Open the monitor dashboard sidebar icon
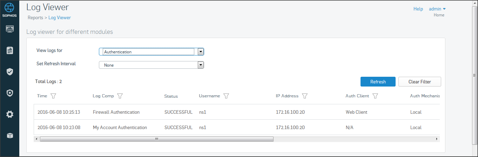Viewport: 478px width, 157px height. (10, 29)
